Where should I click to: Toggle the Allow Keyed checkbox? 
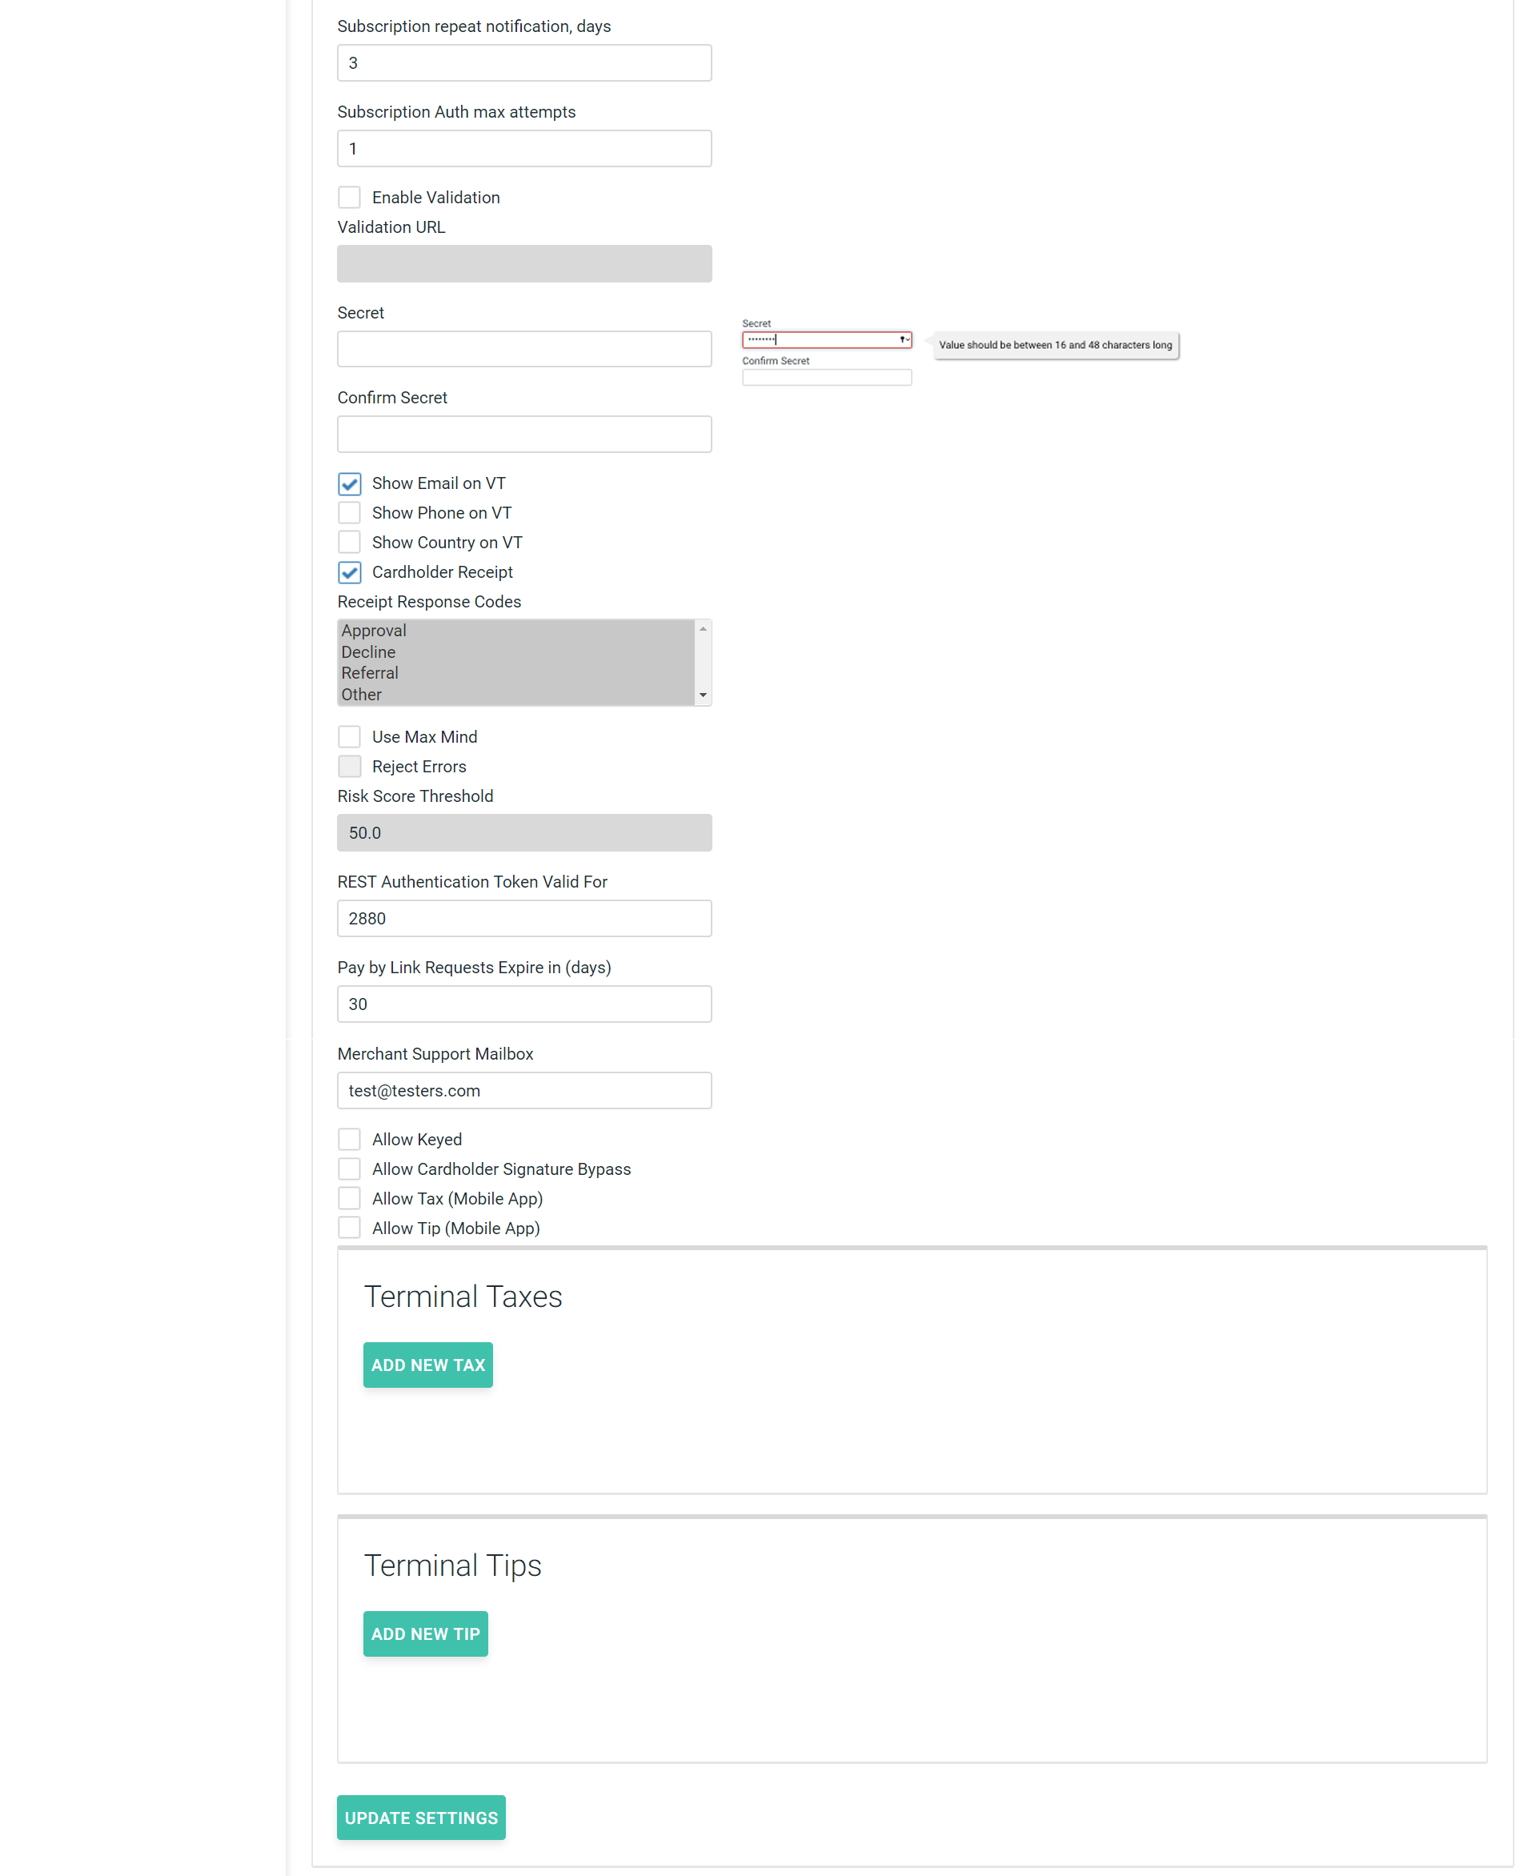pos(350,1140)
